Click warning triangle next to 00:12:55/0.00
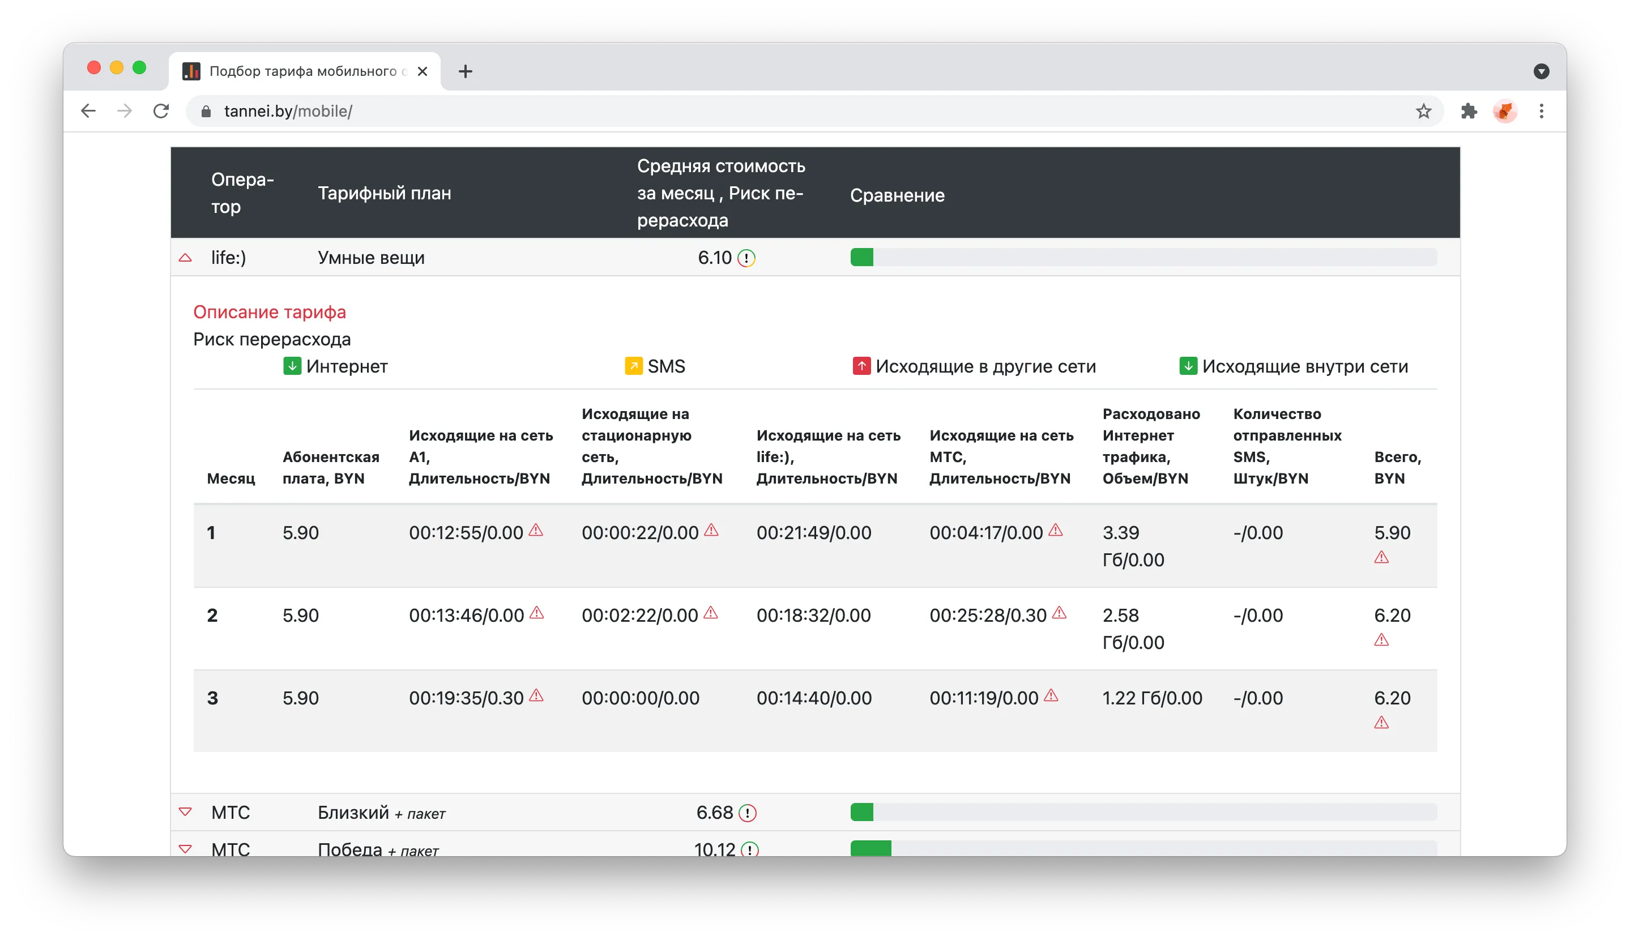 pyautogui.click(x=536, y=530)
